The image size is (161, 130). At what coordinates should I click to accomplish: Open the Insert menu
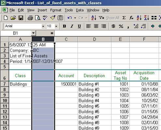(42, 10)
